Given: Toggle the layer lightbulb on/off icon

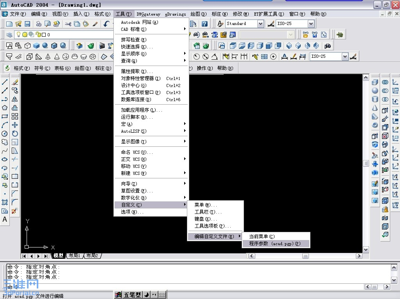Looking at the screenshot, I should (18, 34).
